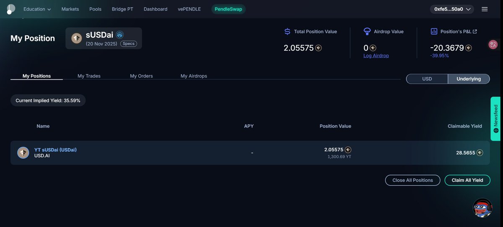Open the hamburger menu icon
Viewport: 503px width, 227px height.
click(x=485, y=9)
